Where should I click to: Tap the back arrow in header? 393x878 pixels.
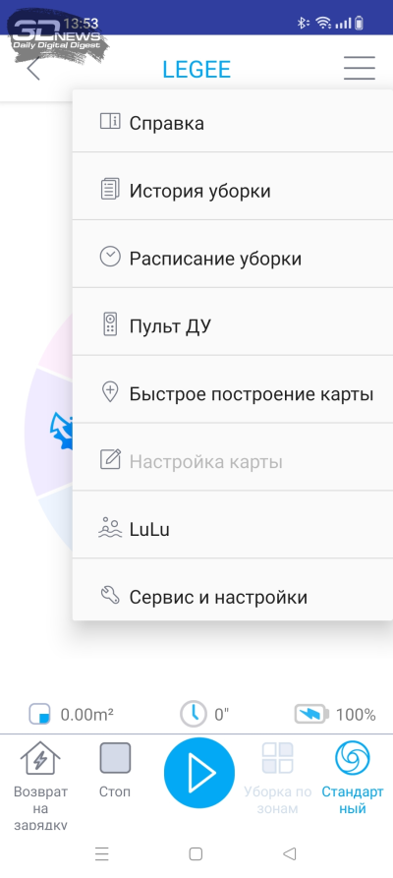click(x=33, y=69)
